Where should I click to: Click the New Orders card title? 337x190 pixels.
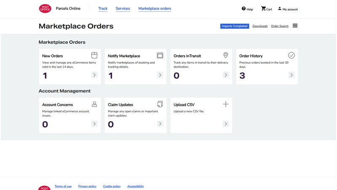52,56
